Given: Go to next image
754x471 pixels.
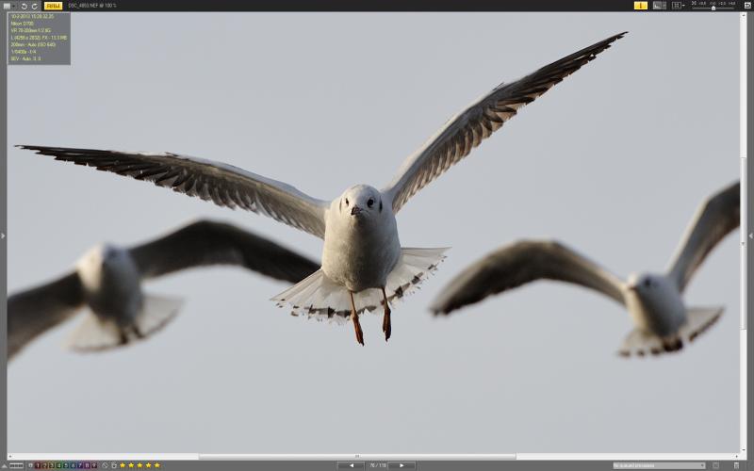Looking at the screenshot, I should (x=402, y=465).
